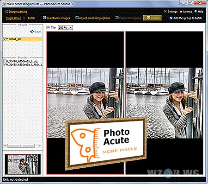The image size is (208, 184).
Task: Click left scroll arrow in left panel
Action: point(5,146)
